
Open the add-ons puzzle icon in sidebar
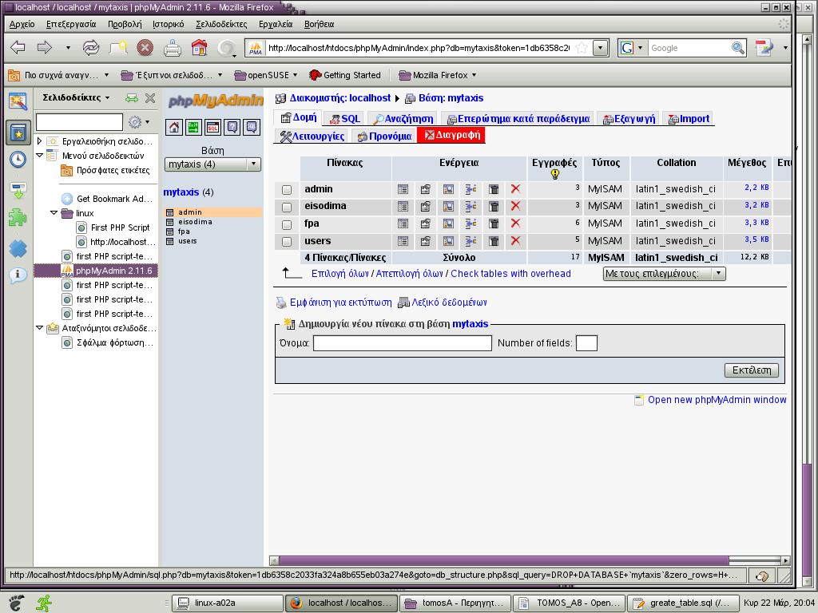coord(18,217)
